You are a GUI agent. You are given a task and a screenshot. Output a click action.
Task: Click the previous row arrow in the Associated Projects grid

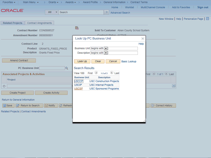154,74
